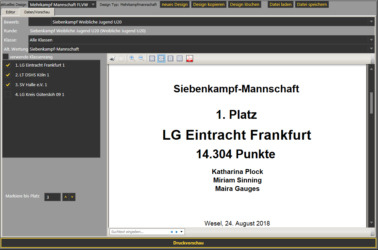This screenshot has height=250, width=378.
Task: Expand the Klasse dropdown
Action: 371,40
